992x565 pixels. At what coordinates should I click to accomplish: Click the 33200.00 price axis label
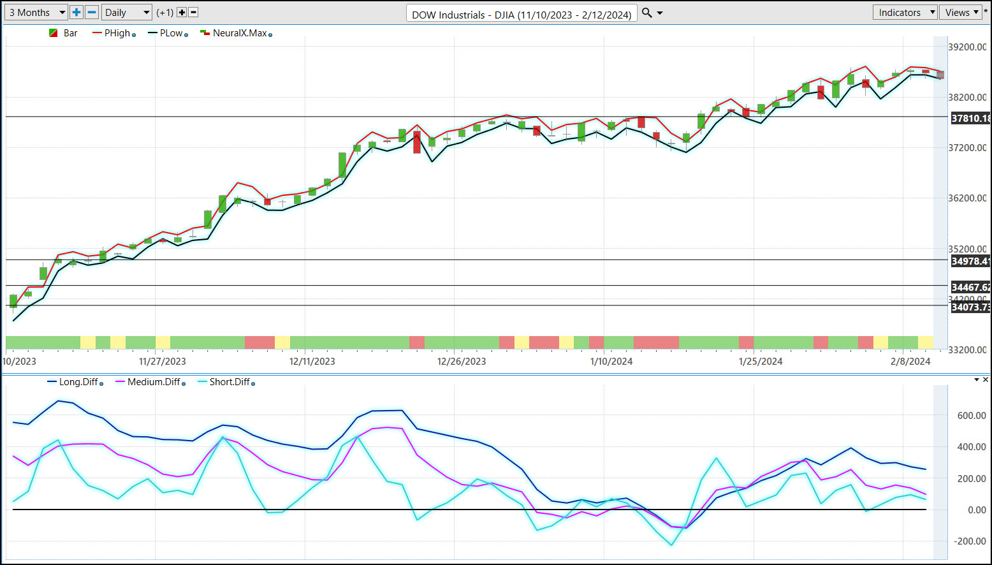click(x=967, y=350)
